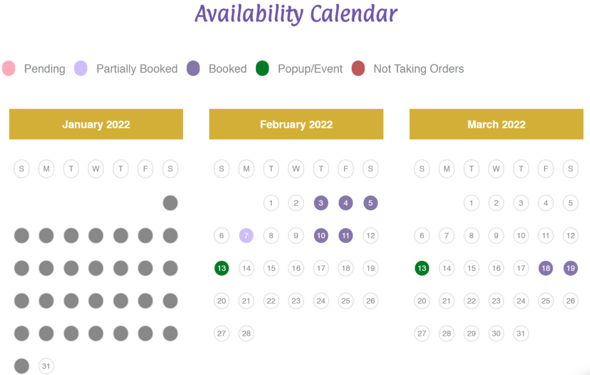Screen dimensions: 590x375
Task: Select the January 2022 month header
Action: [96, 124]
